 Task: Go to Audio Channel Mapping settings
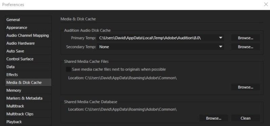pos(28,36)
